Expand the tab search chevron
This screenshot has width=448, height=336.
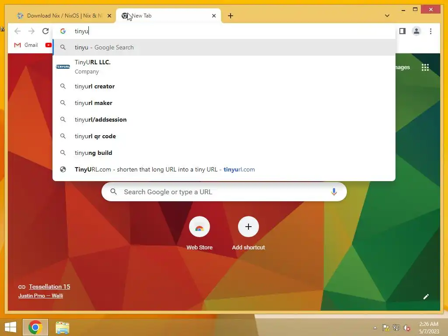tap(387, 16)
